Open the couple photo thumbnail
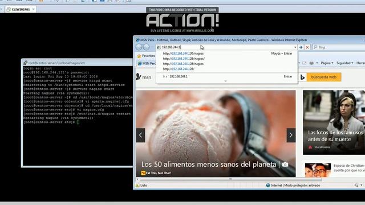This screenshot has height=205, width=365. [x=318, y=170]
